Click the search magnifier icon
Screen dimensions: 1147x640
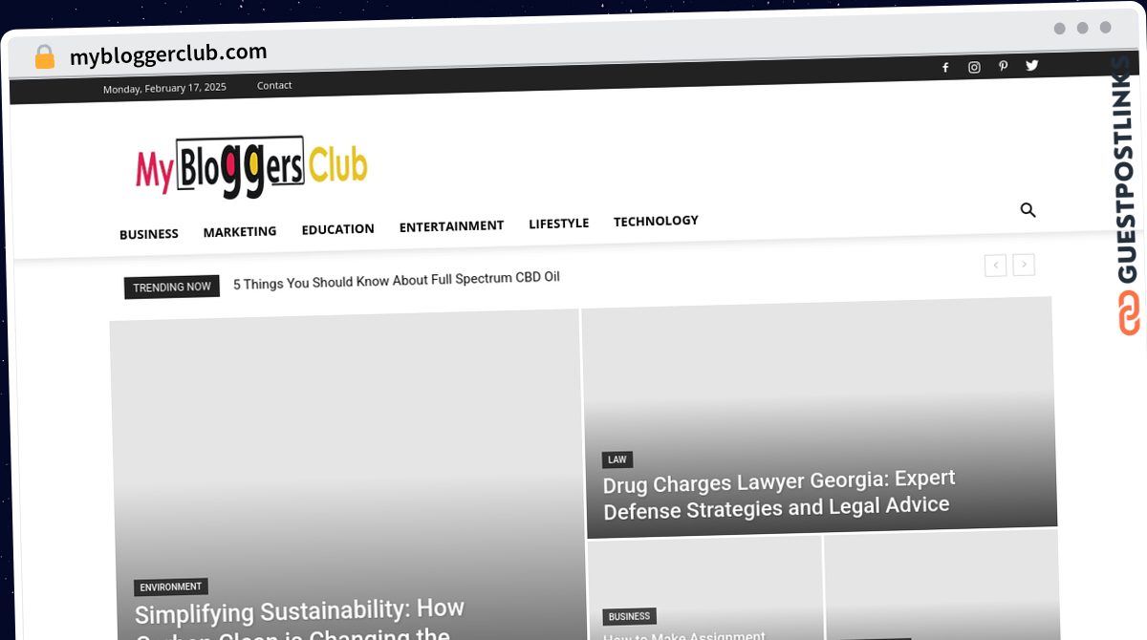(x=1028, y=210)
